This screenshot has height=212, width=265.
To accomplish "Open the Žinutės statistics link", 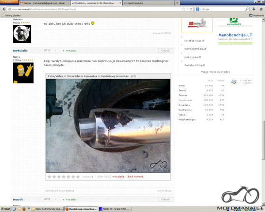I will coord(183,95).
